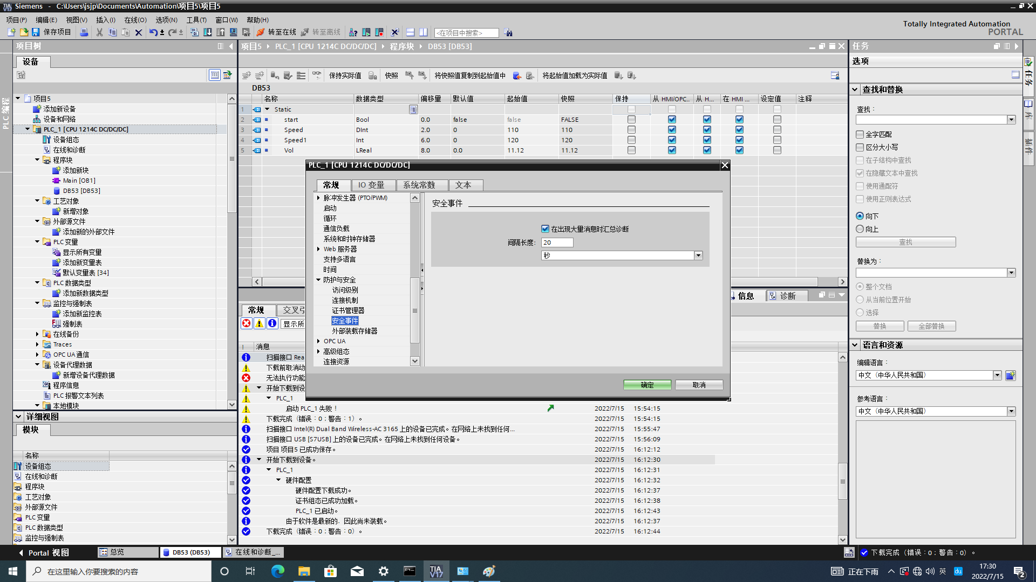Toggle 从 HMI/OPC checkbox for Speed row
The image size is (1036, 582).
click(x=672, y=130)
